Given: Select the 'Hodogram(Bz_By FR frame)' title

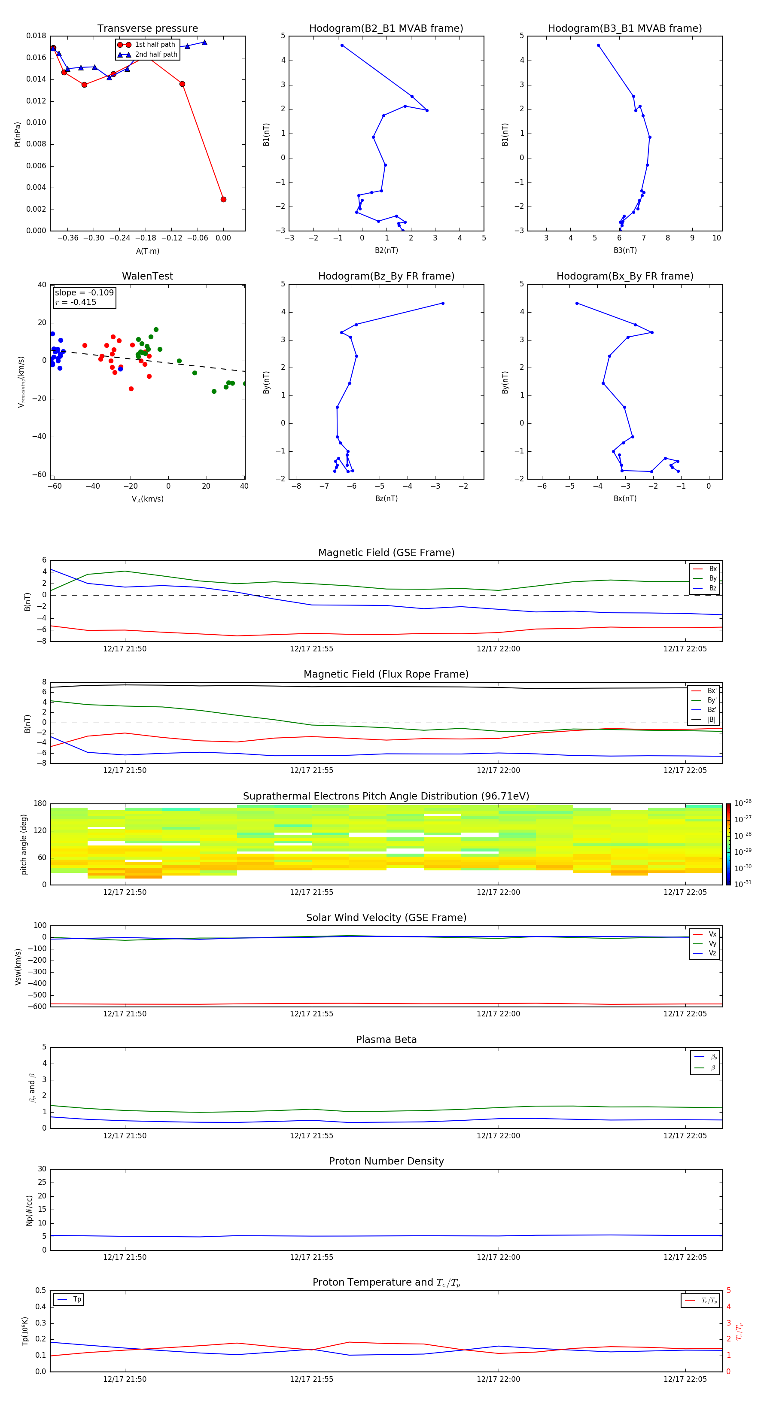Looking at the screenshot, I should (x=386, y=276).
